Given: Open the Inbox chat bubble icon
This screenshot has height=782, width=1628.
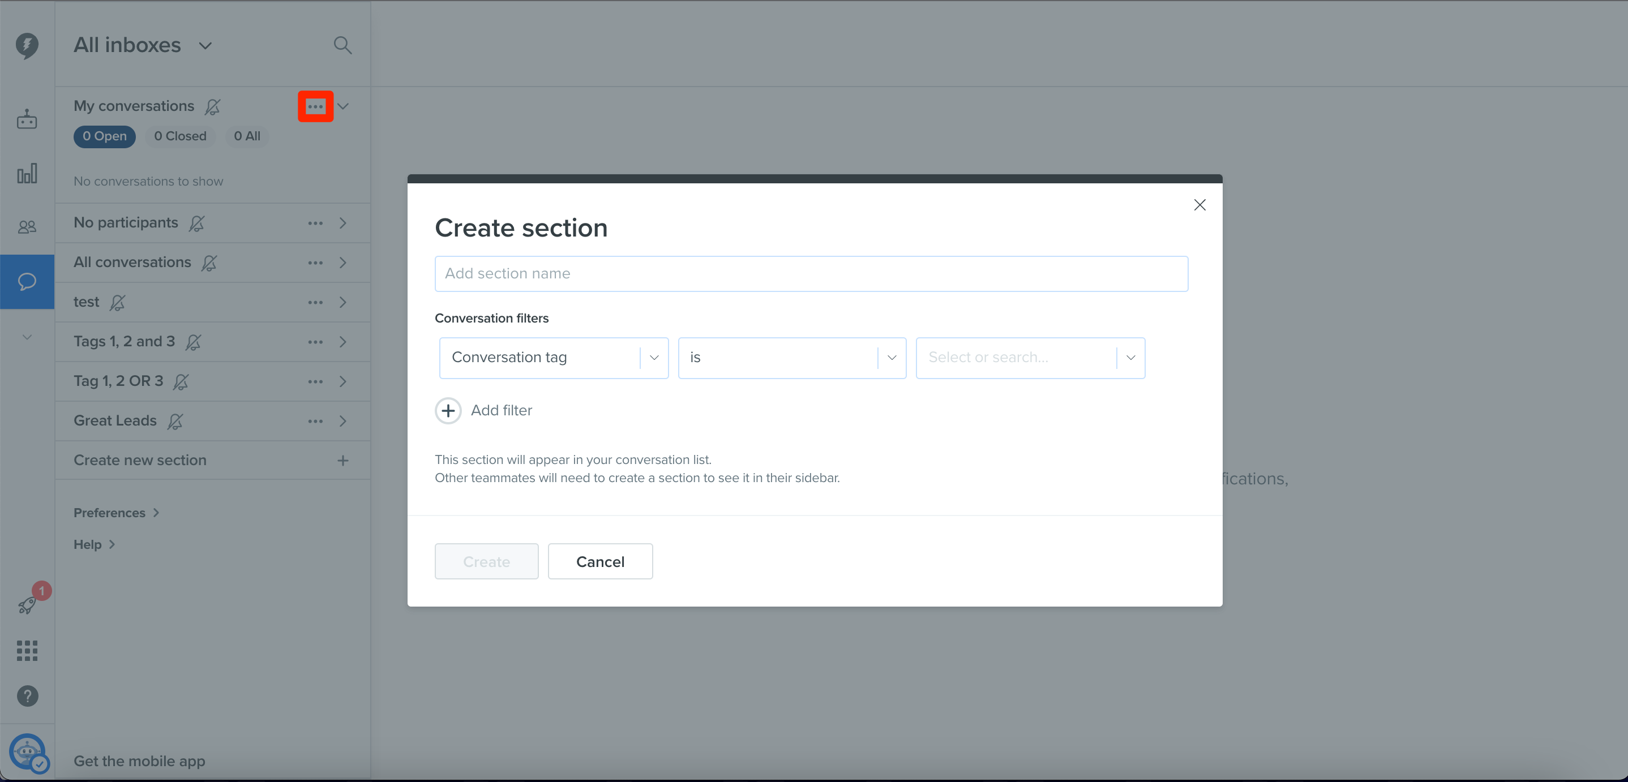Looking at the screenshot, I should 27,281.
